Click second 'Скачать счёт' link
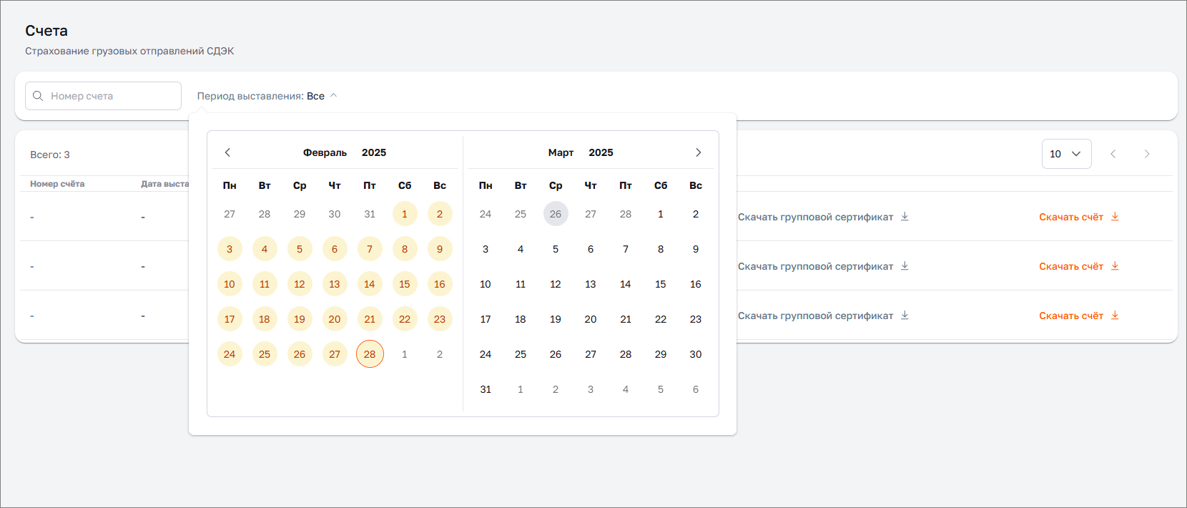Image resolution: width=1187 pixels, height=508 pixels. (1070, 266)
